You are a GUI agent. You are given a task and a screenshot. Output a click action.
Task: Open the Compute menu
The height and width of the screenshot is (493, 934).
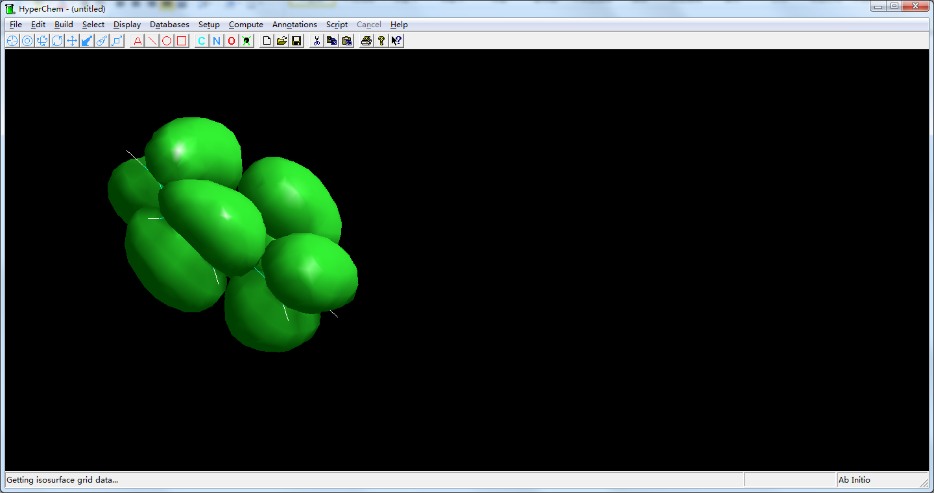coord(246,25)
